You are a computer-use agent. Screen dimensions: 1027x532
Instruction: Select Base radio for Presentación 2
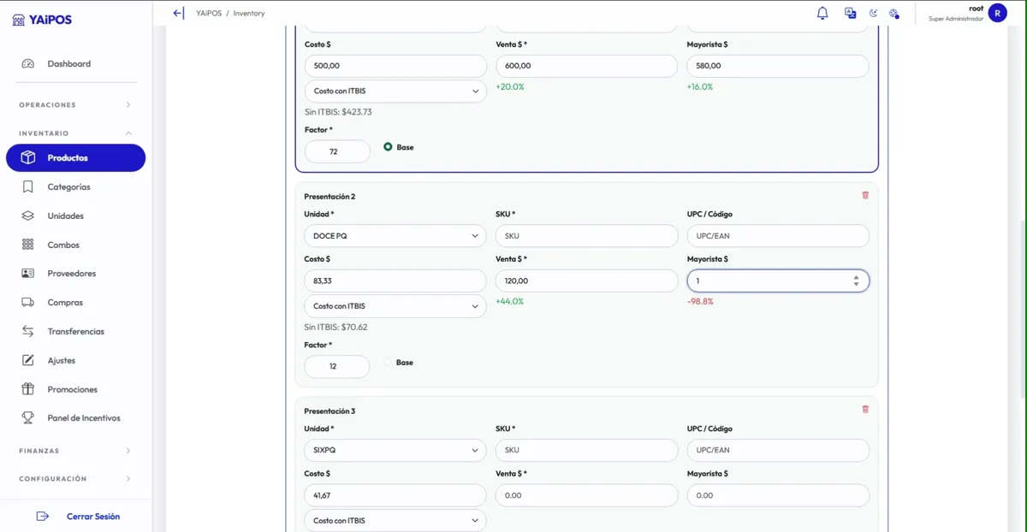click(x=388, y=363)
